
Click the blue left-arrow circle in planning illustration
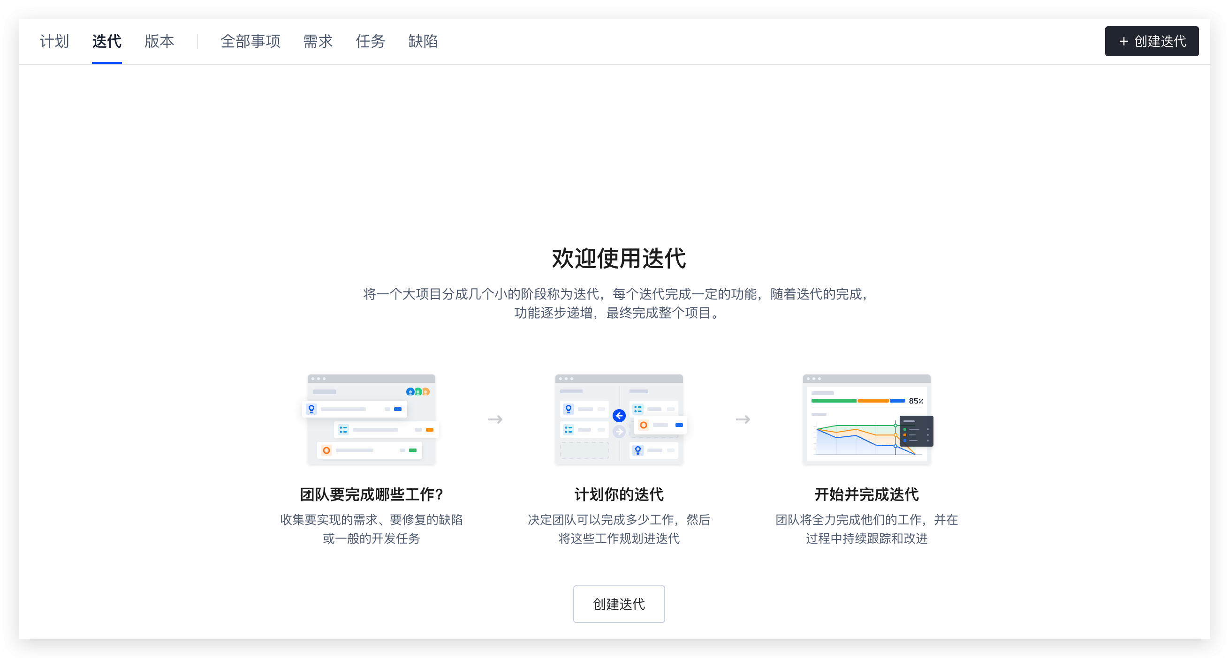[x=619, y=416]
